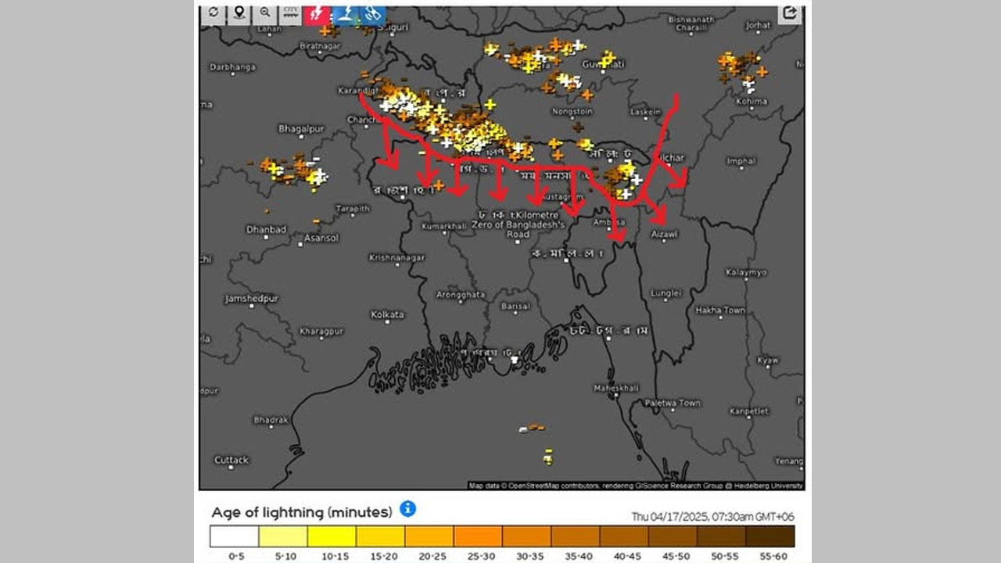Click the white 0-5 minutes swatch
The height and width of the screenshot is (563, 1001).
point(235,536)
